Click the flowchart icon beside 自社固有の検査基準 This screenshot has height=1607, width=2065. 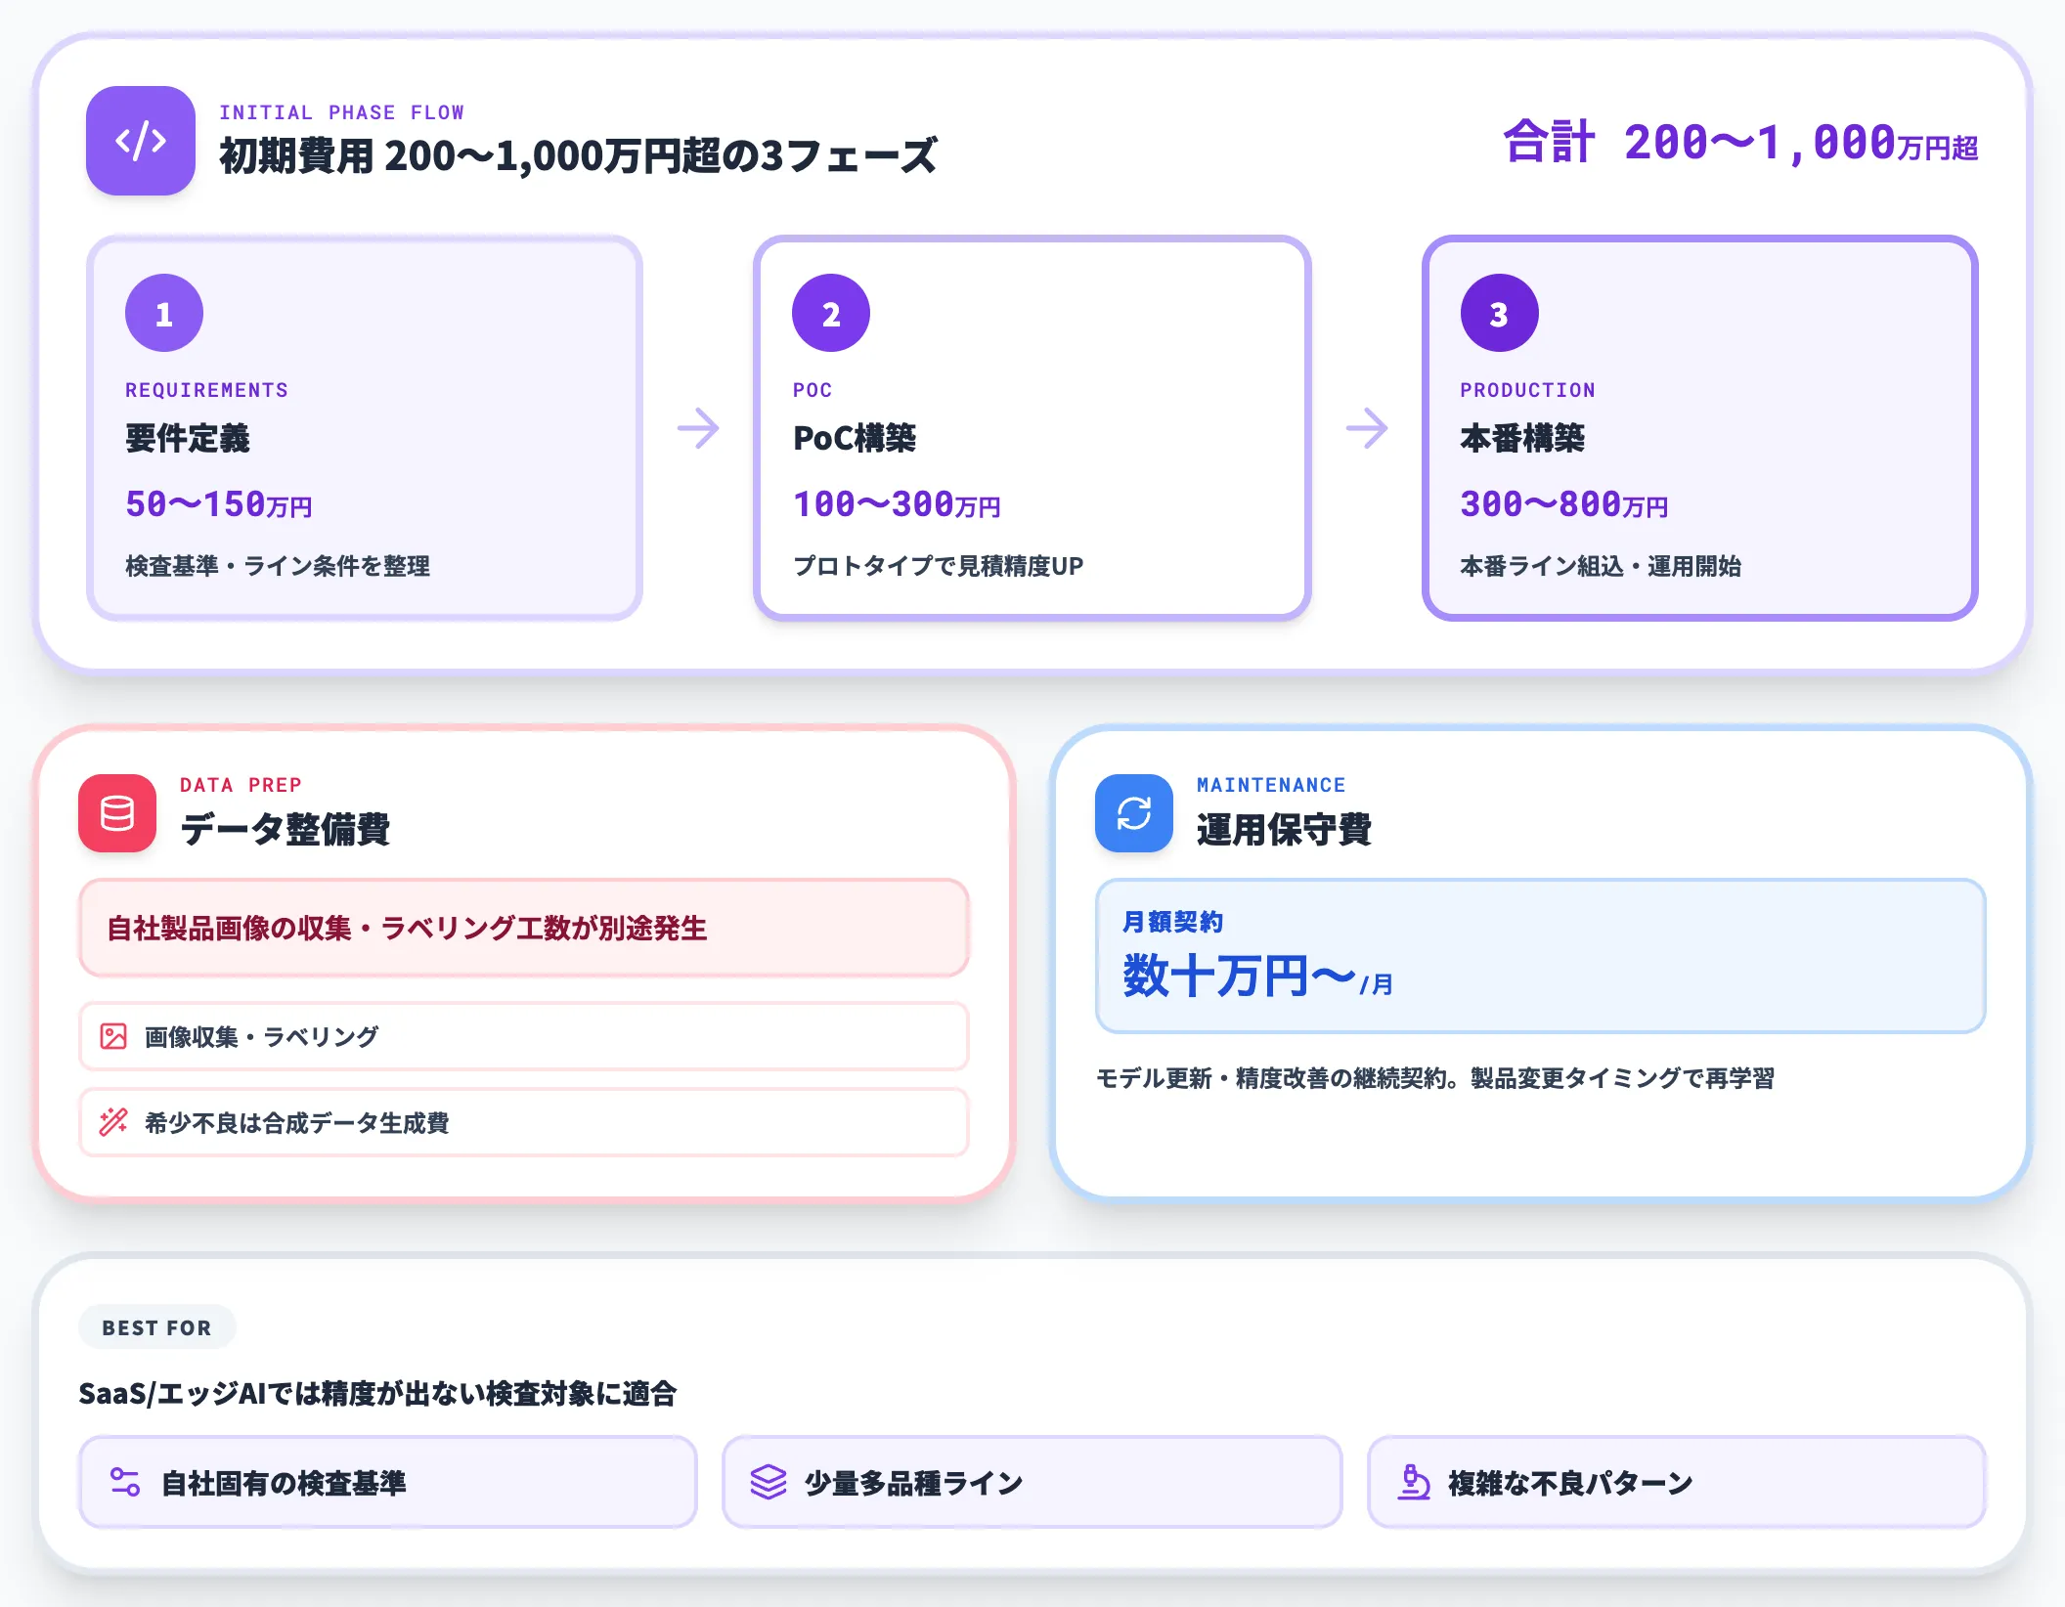(125, 1481)
